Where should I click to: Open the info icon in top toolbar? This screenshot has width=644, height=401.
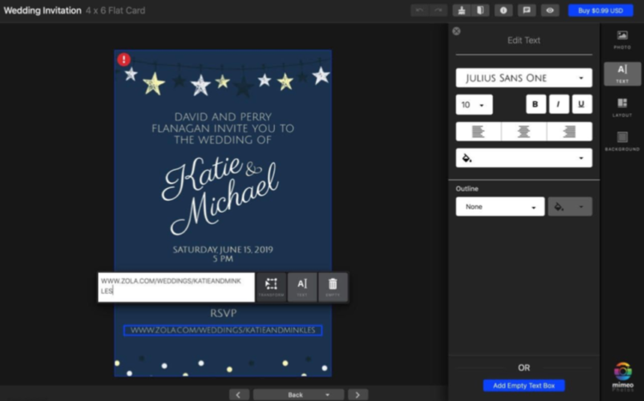coord(504,10)
